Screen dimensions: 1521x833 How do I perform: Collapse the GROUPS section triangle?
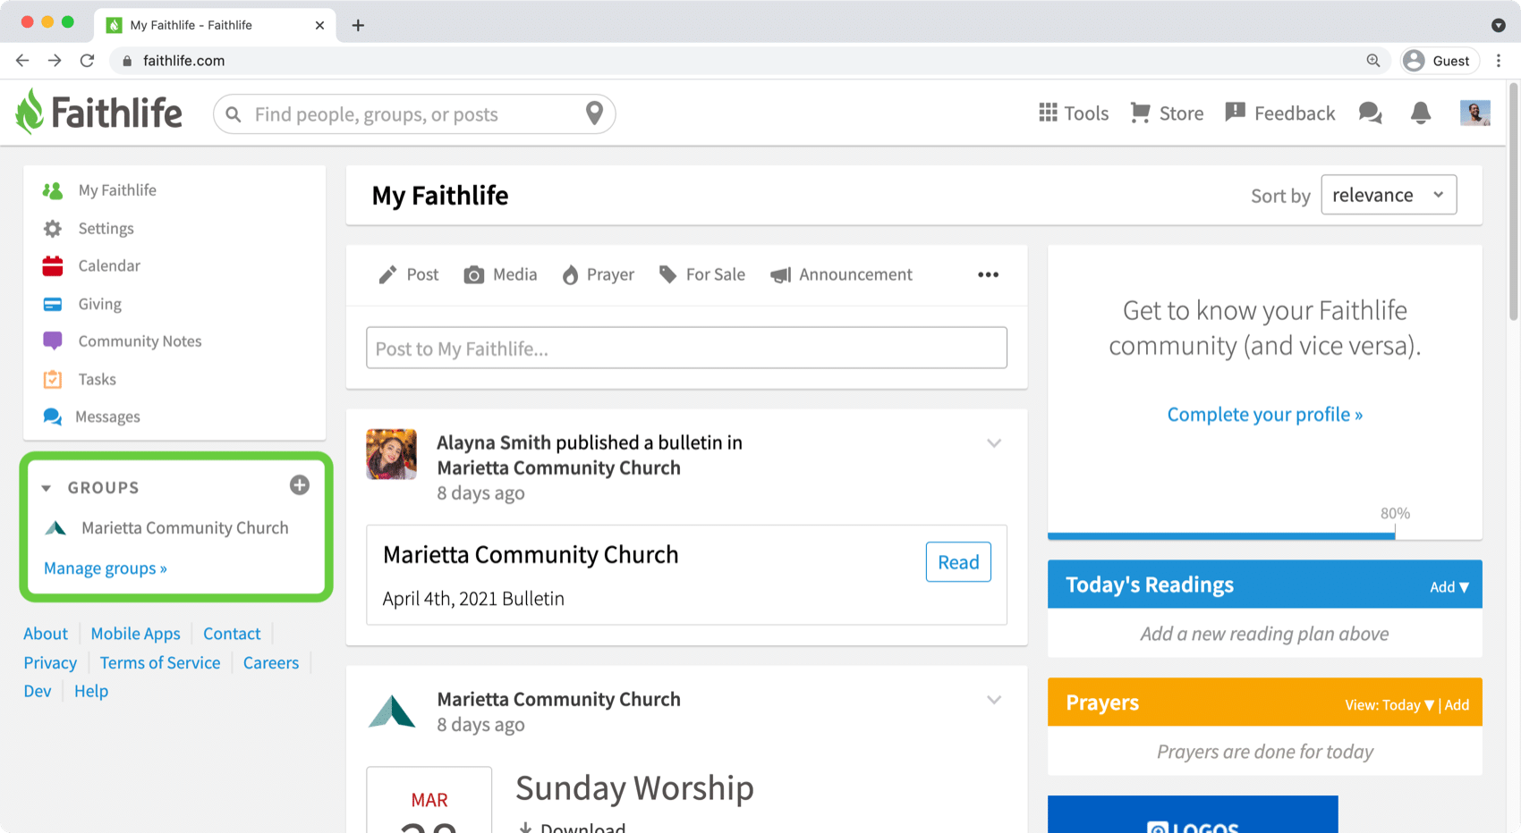tap(47, 488)
